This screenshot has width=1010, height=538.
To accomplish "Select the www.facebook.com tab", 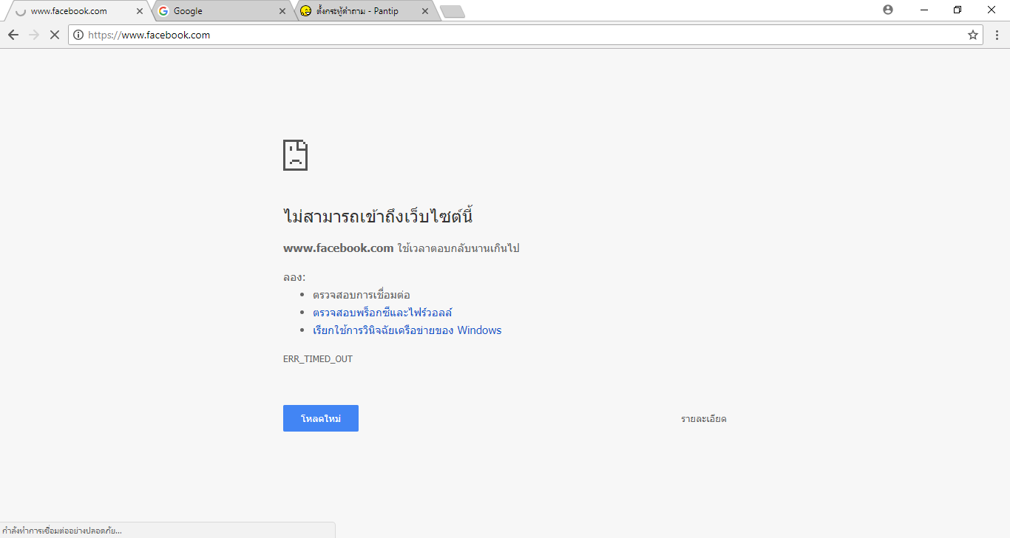I will [x=78, y=11].
